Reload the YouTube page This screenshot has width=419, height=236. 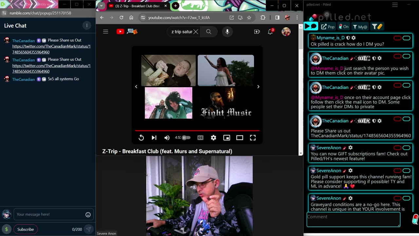click(121, 18)
